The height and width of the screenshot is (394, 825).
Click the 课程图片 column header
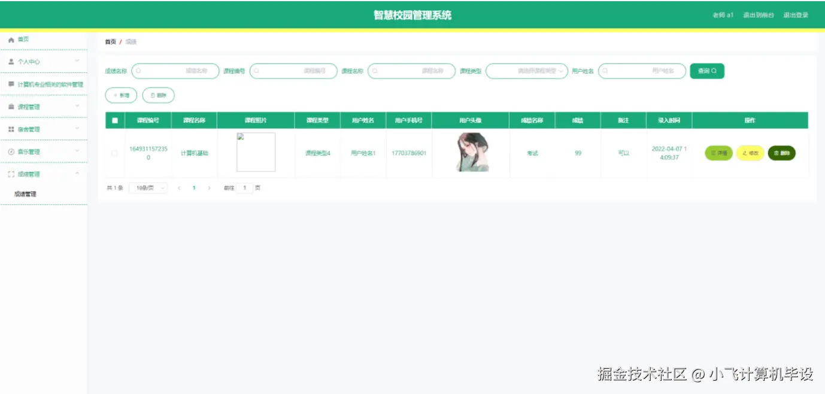256,120
